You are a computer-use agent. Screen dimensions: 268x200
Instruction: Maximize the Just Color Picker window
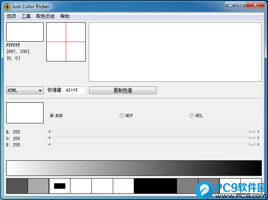(x=241, y=5)
